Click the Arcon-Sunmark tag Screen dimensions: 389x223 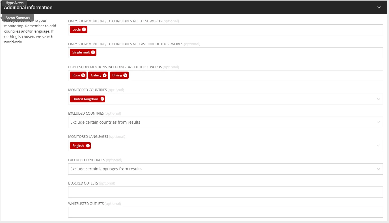[x=18, y=18]
